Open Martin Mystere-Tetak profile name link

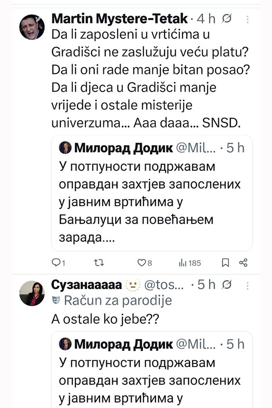pos(120,19)
